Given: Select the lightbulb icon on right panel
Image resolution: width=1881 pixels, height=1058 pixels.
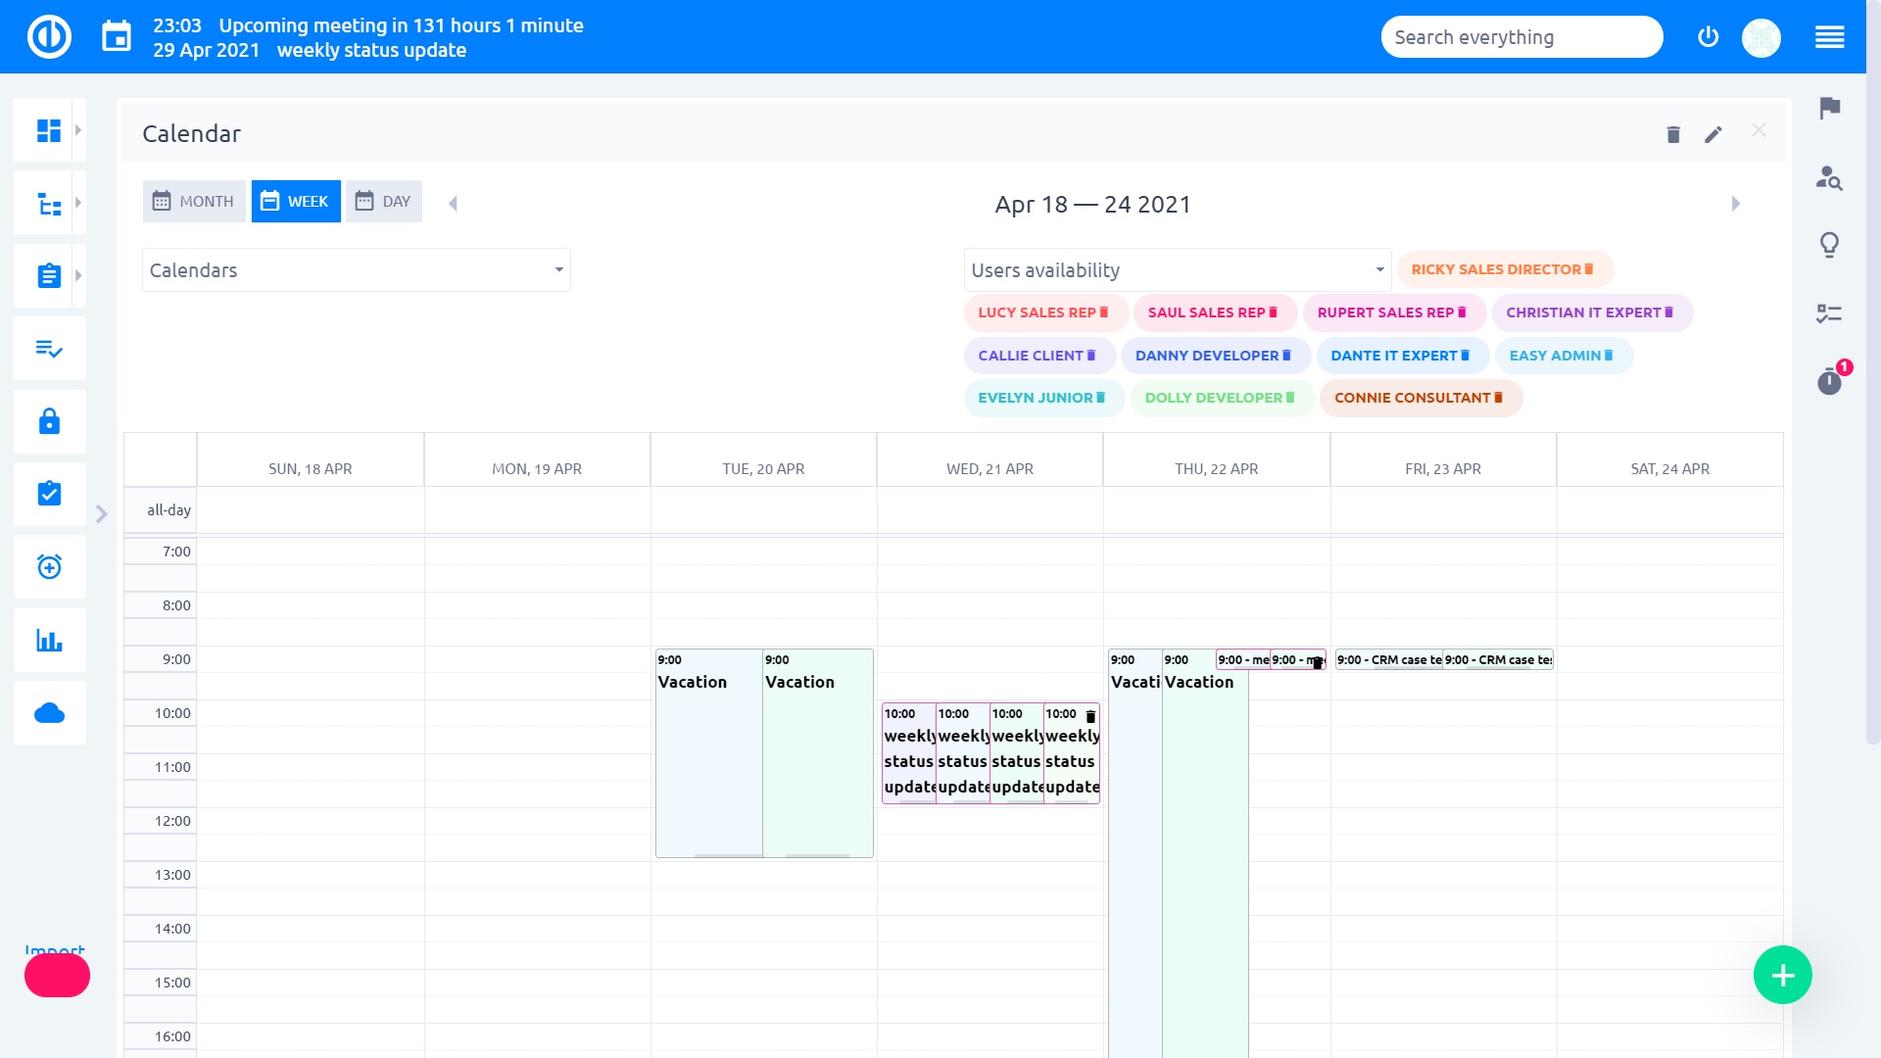Looking at the screenshot, I should (1830, 245).
